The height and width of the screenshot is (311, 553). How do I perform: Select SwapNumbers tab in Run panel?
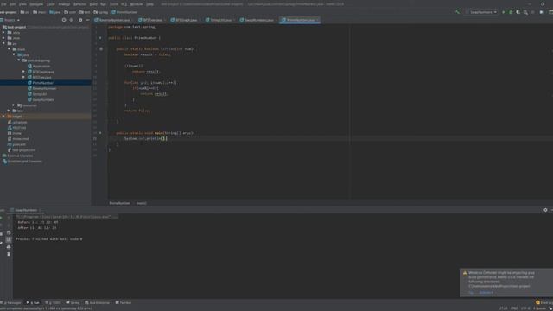pyautogui.click(x=26, y=210)
